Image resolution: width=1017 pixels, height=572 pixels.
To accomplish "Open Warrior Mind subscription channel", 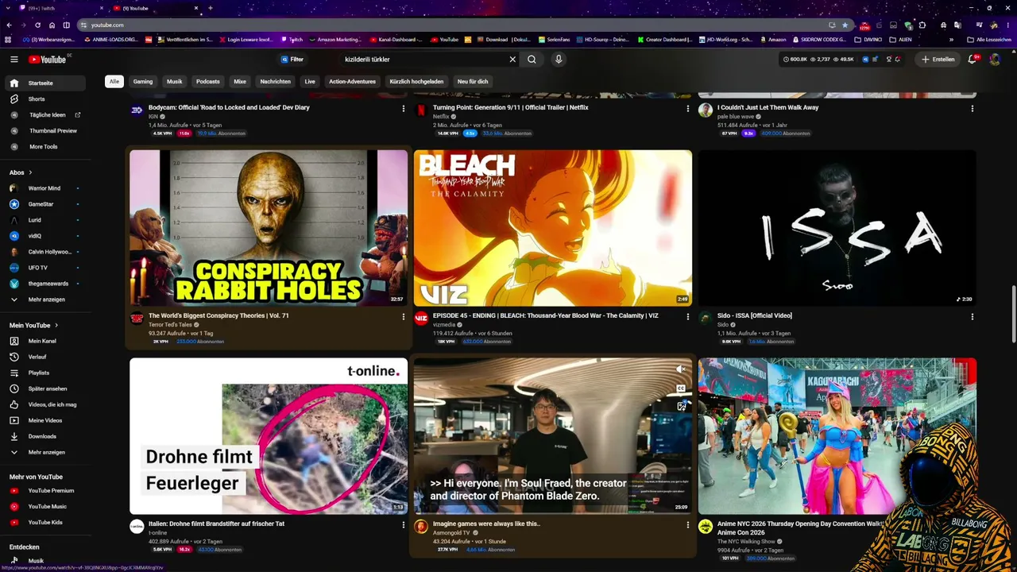I will [44, 188].
